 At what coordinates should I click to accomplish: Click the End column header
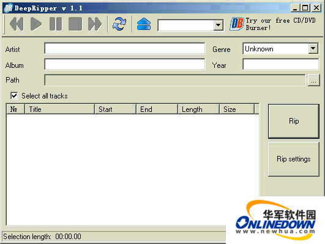pos(157,109)
